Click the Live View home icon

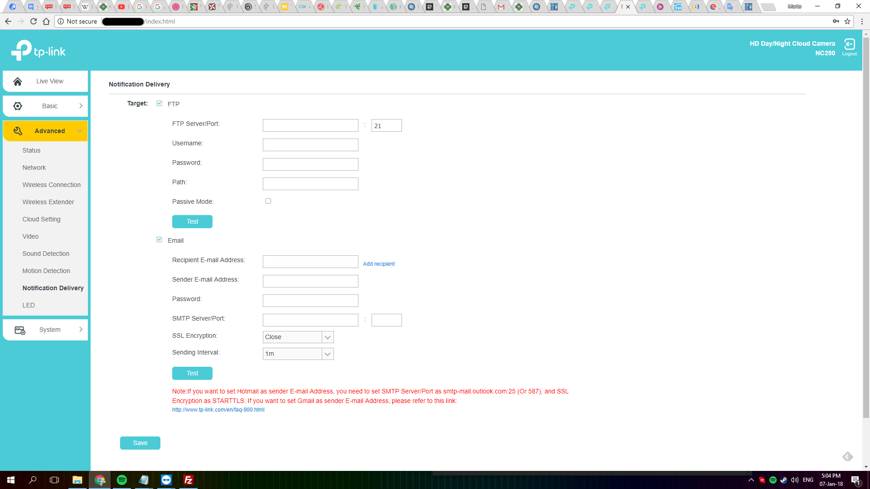point(18,81)
